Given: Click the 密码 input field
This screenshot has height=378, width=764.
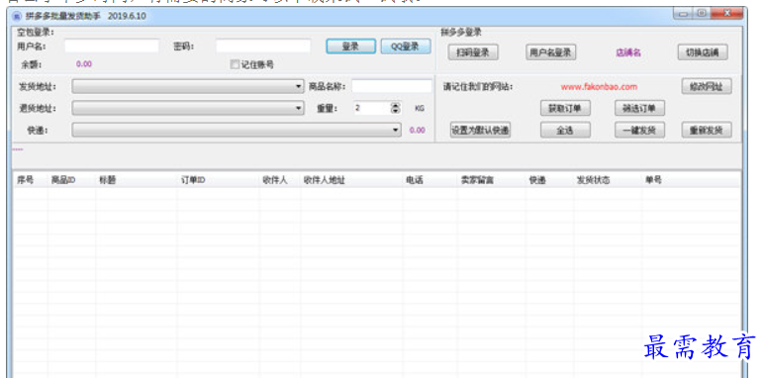Looking at the screenshot, I should pyautogui.click(x=263, y=47).
